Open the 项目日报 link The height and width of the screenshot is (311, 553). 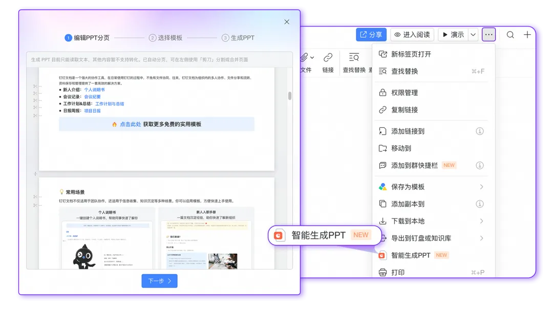[x=92, y=111]
